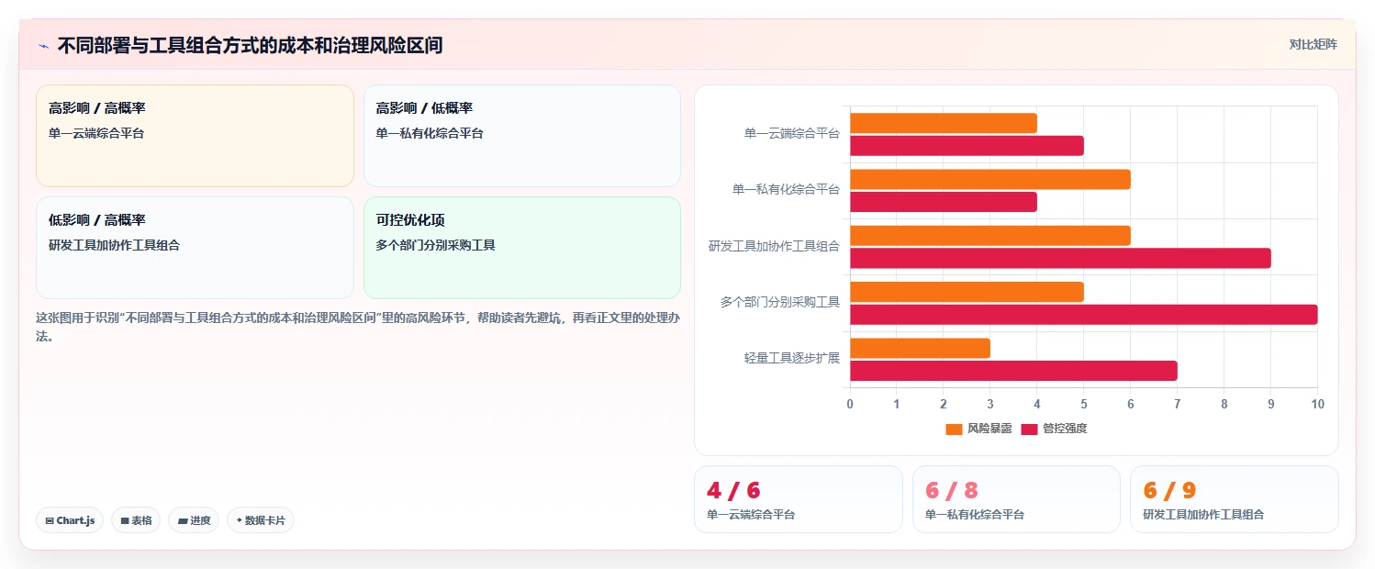Click the red bar for 单一云端综合平台
1375x569 pixels.
pos(967,146)
